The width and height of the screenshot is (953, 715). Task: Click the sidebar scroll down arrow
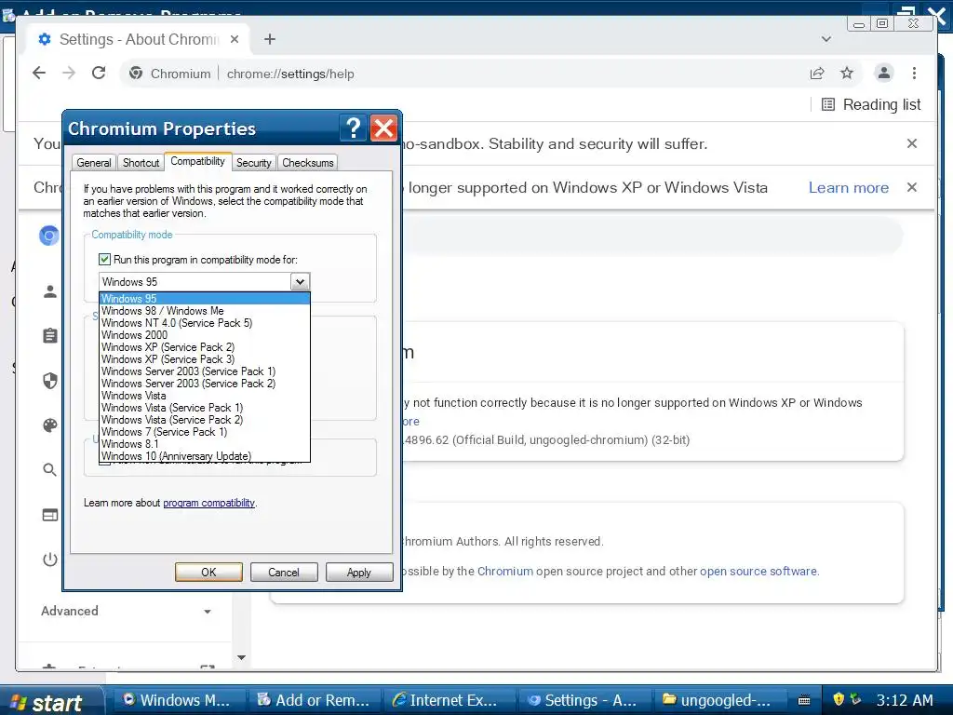point(241,657)
